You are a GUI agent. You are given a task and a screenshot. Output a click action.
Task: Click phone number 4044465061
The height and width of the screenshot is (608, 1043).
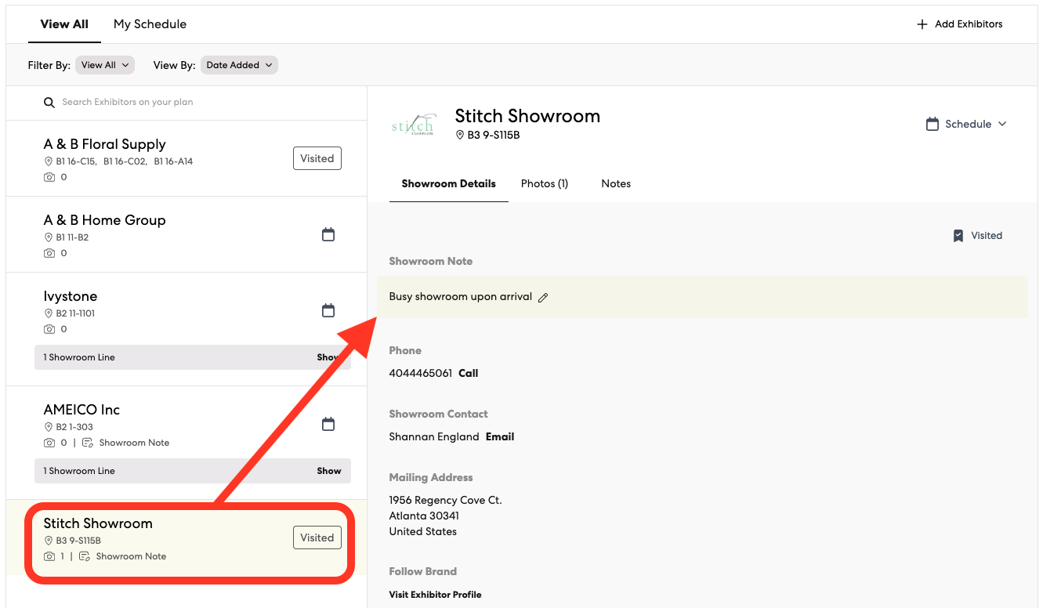(x=421, y=373)
